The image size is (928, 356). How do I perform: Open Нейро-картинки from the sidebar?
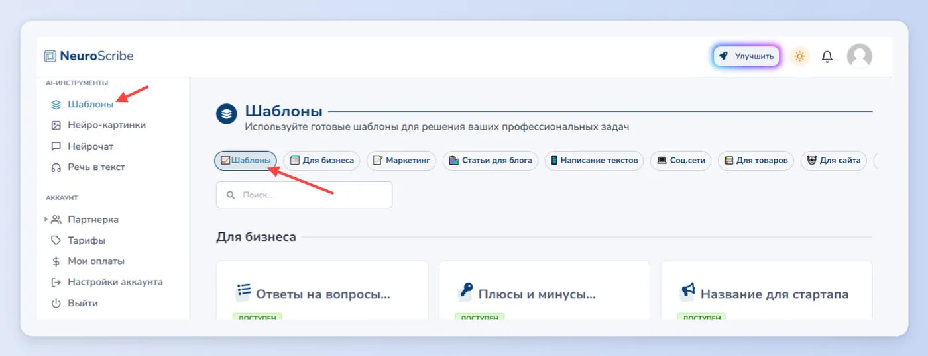tap(98, 125)
